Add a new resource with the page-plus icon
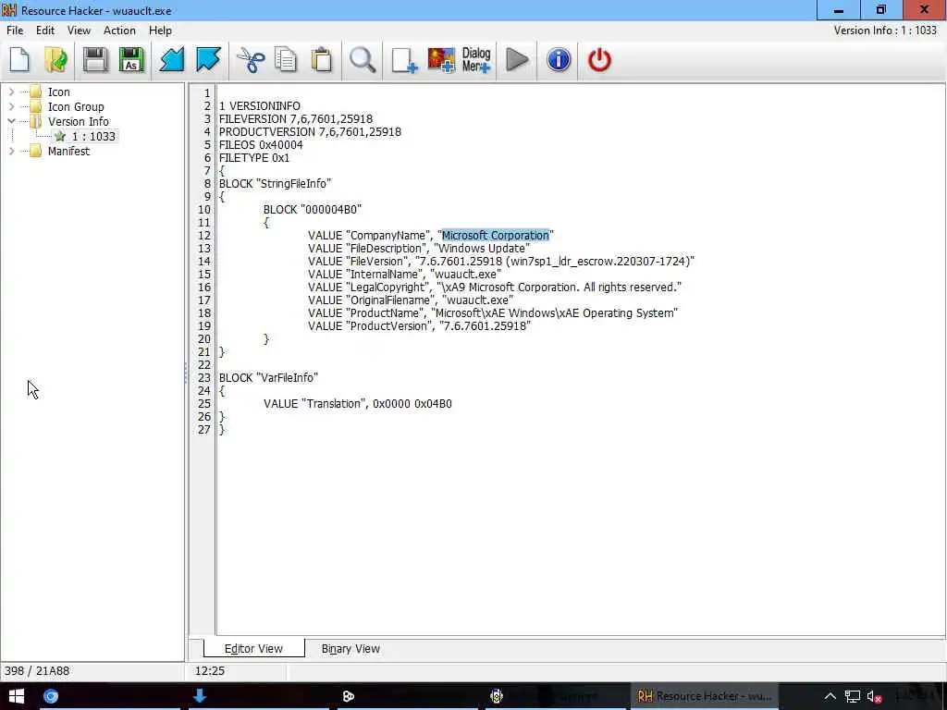Image resolution: width=947 pixels, height=710 pixels. point(404,60)
